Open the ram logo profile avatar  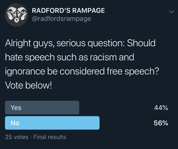pos(16,15)
